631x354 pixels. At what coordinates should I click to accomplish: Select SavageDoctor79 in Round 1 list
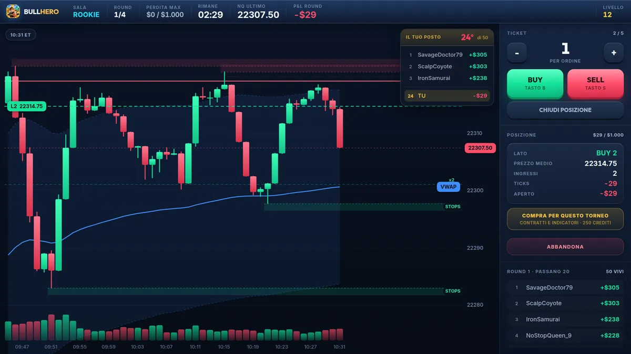(565, 287)
